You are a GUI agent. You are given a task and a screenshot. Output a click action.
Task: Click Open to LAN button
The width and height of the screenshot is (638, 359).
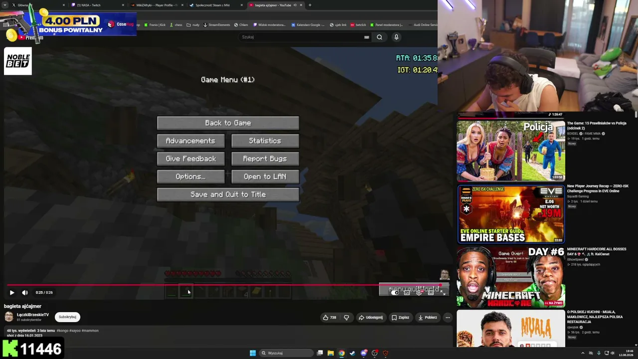click(x=265, y=177)
